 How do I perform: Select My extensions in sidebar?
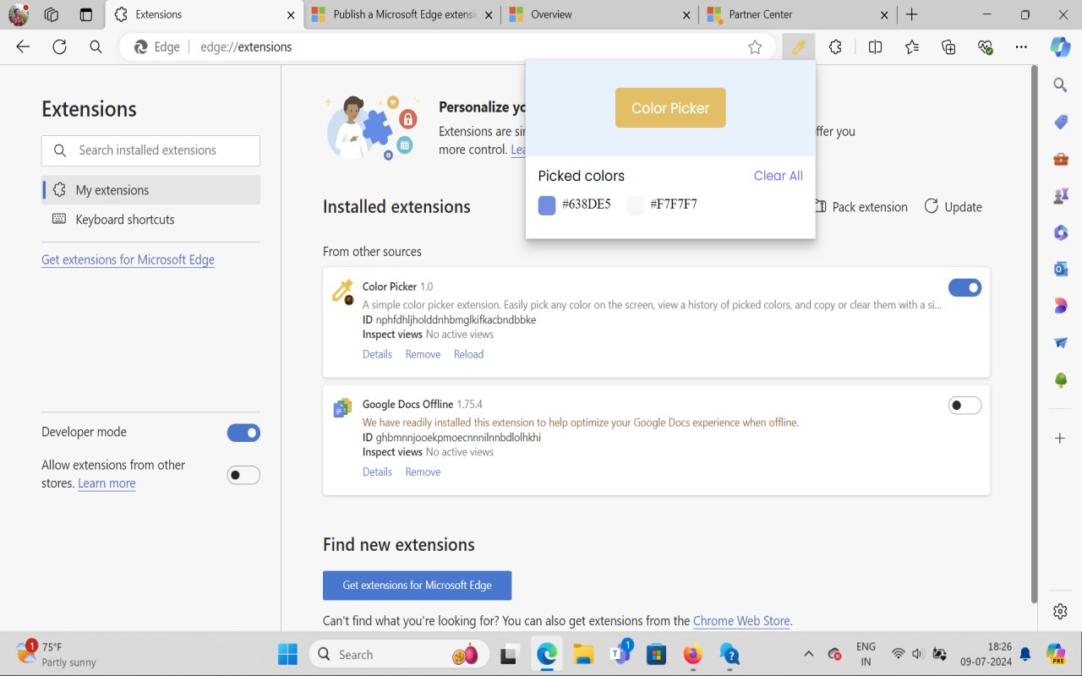pos(150,190)
